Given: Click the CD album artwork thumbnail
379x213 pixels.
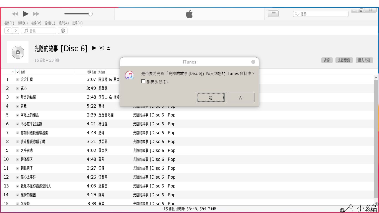Looking at the screenshot, I should point(18,52).
